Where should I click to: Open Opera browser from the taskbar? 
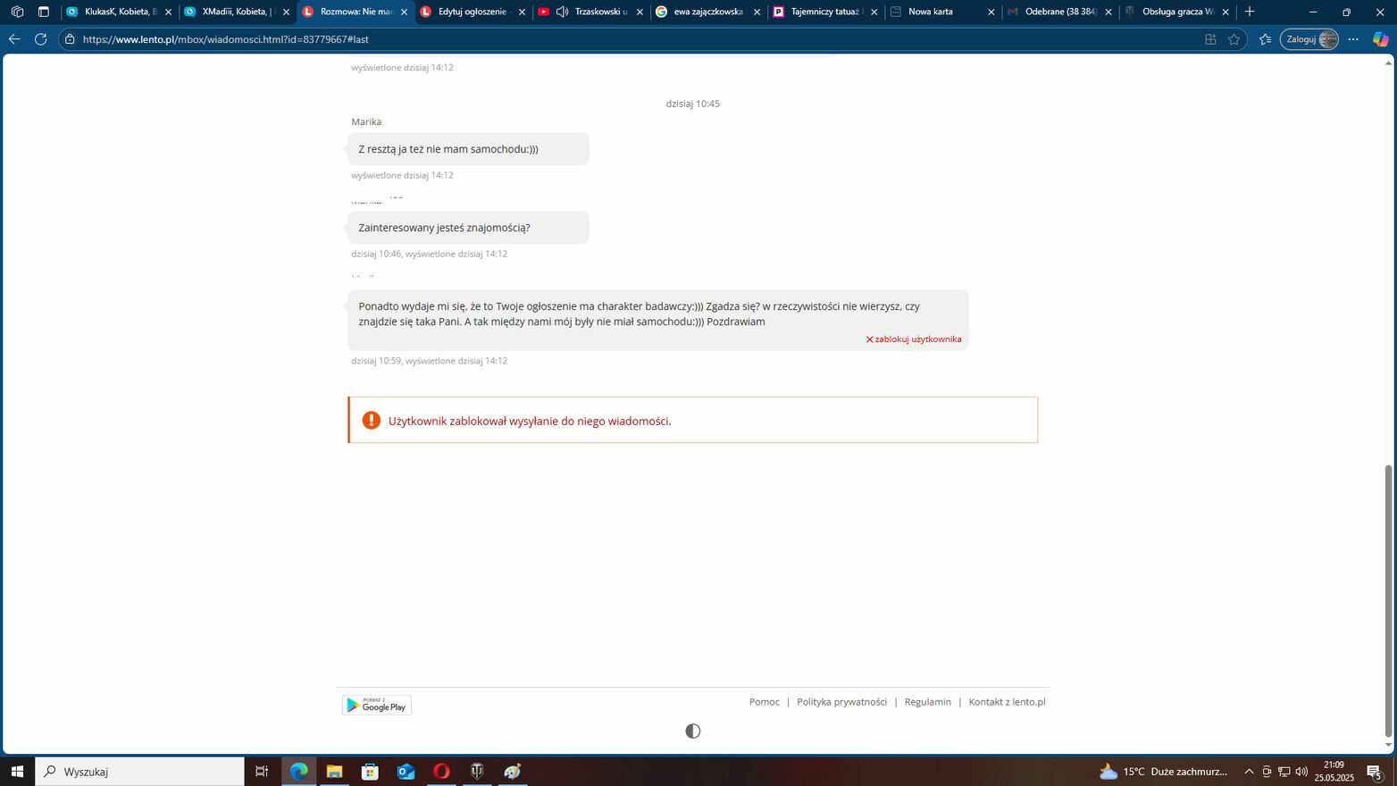[441, 771]
